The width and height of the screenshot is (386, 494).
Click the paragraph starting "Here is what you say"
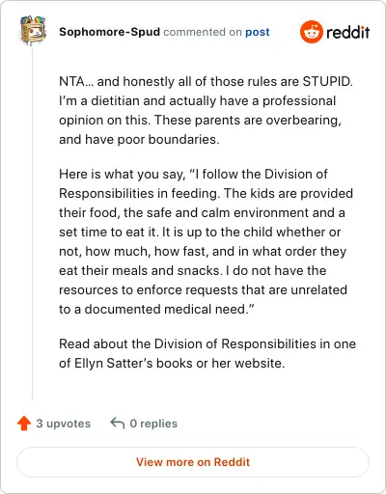tap(206, 241)
